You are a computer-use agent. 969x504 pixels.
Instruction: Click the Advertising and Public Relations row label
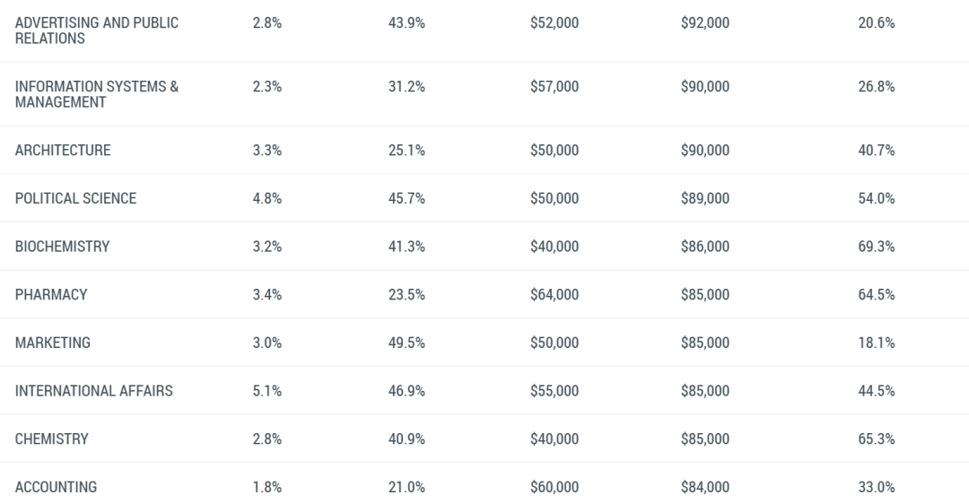(97, 30)
